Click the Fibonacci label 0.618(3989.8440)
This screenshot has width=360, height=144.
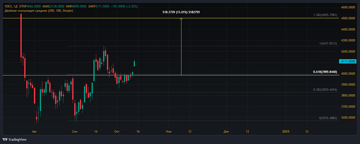click(325, 72)
